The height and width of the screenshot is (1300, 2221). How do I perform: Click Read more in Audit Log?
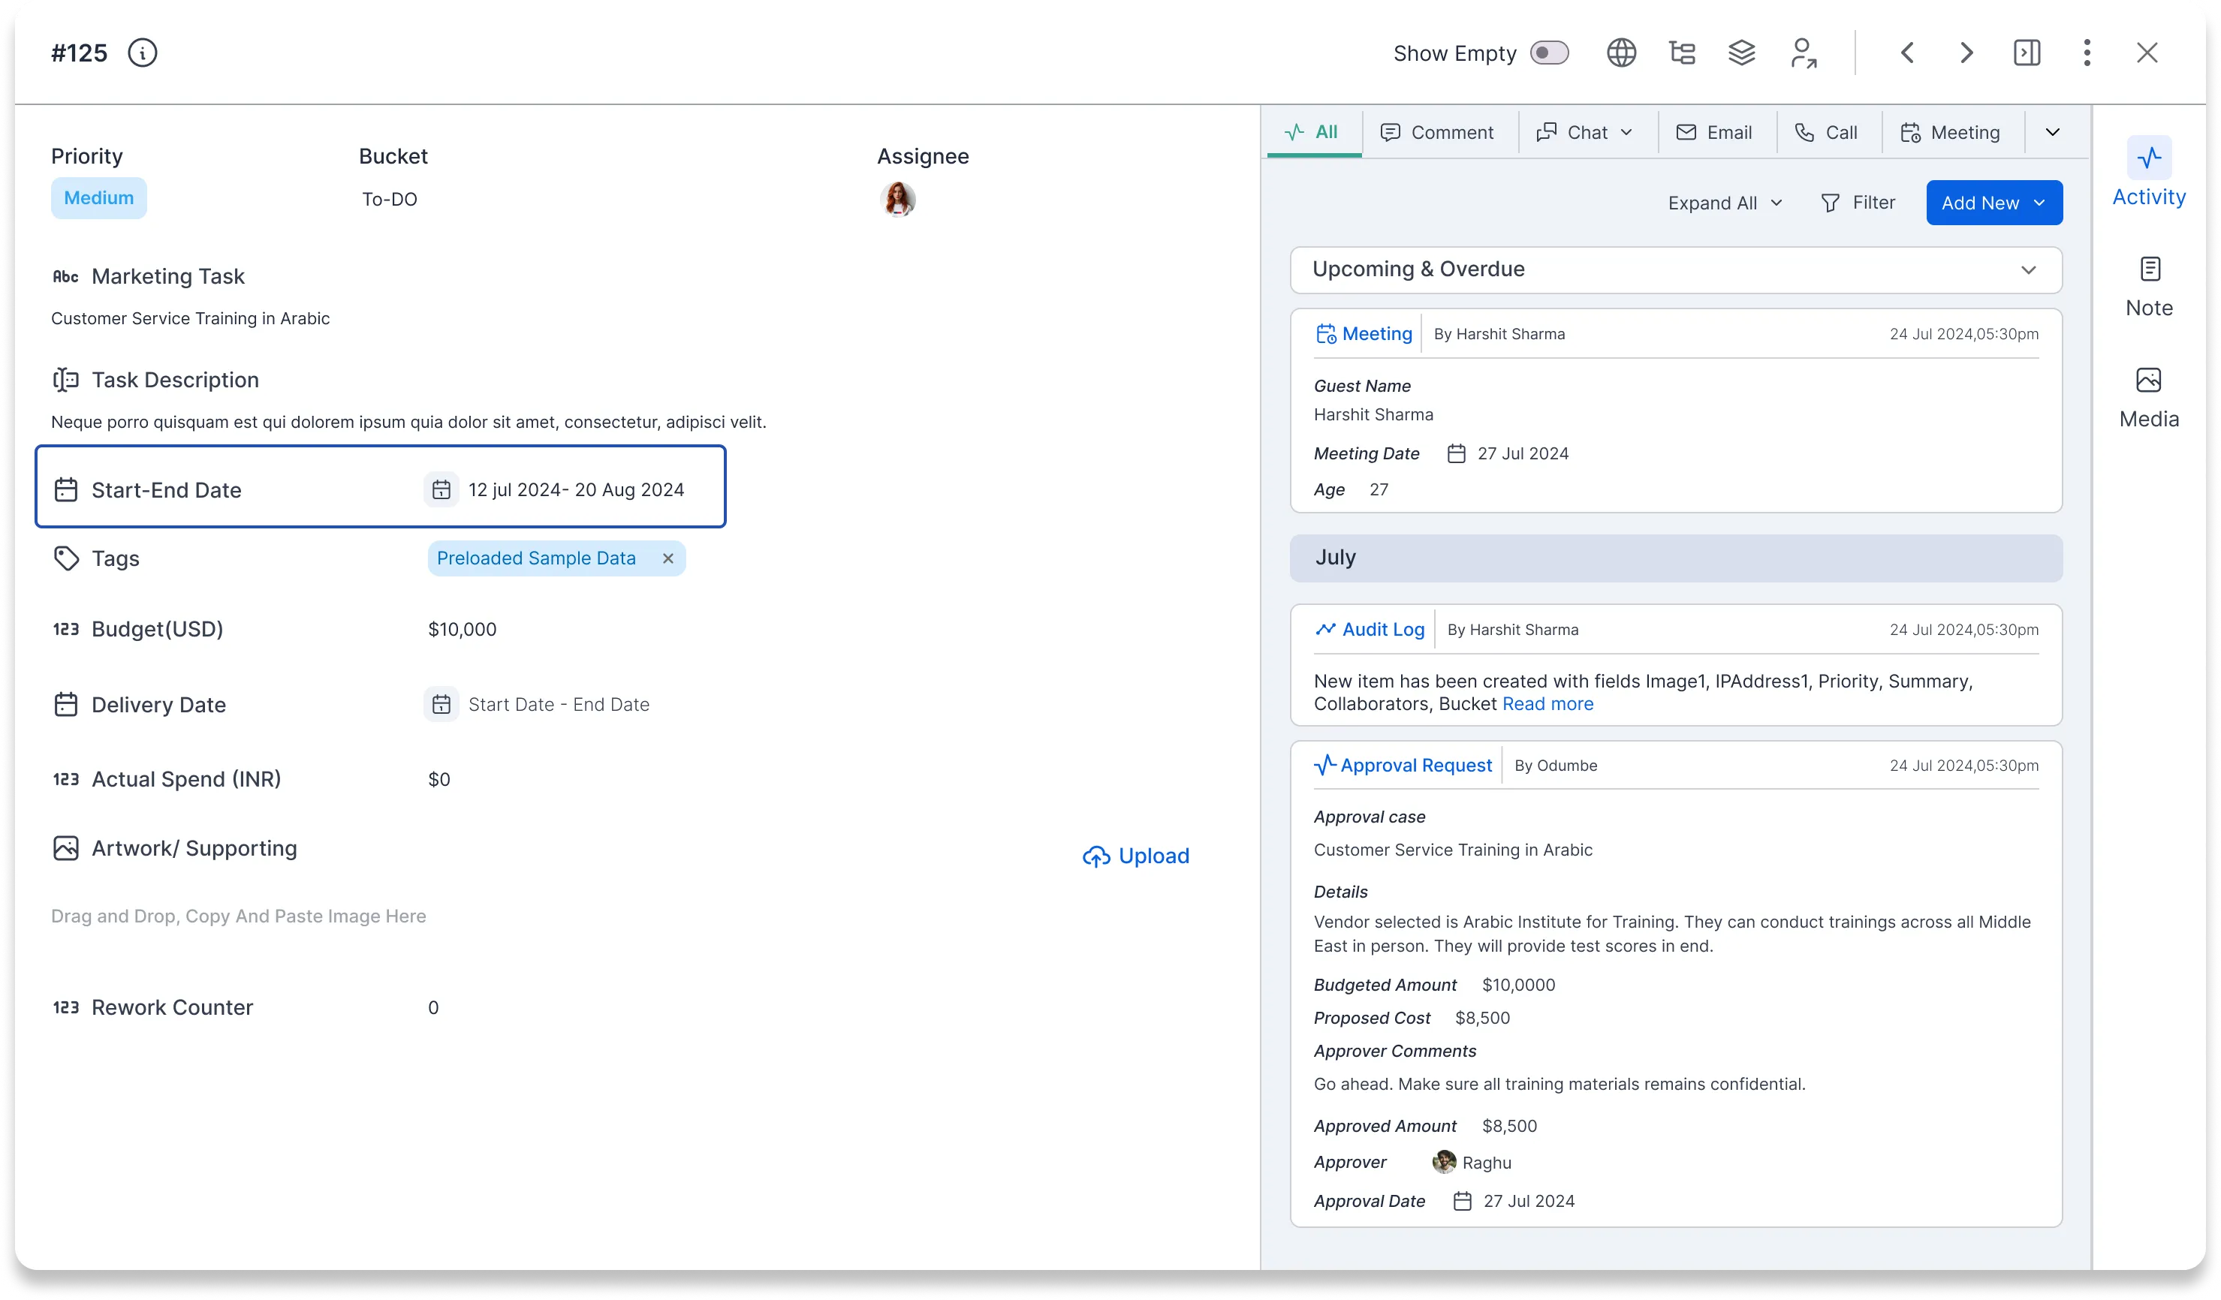[1547, 704]
